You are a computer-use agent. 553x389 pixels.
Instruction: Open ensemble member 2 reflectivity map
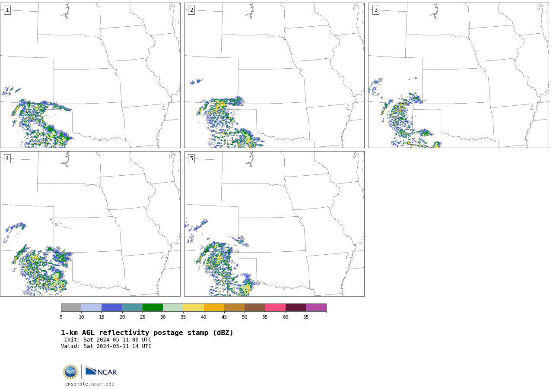[274, 75]
